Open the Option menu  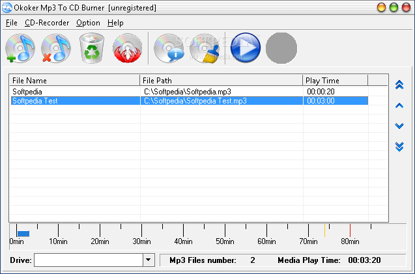tap(88, 23)
